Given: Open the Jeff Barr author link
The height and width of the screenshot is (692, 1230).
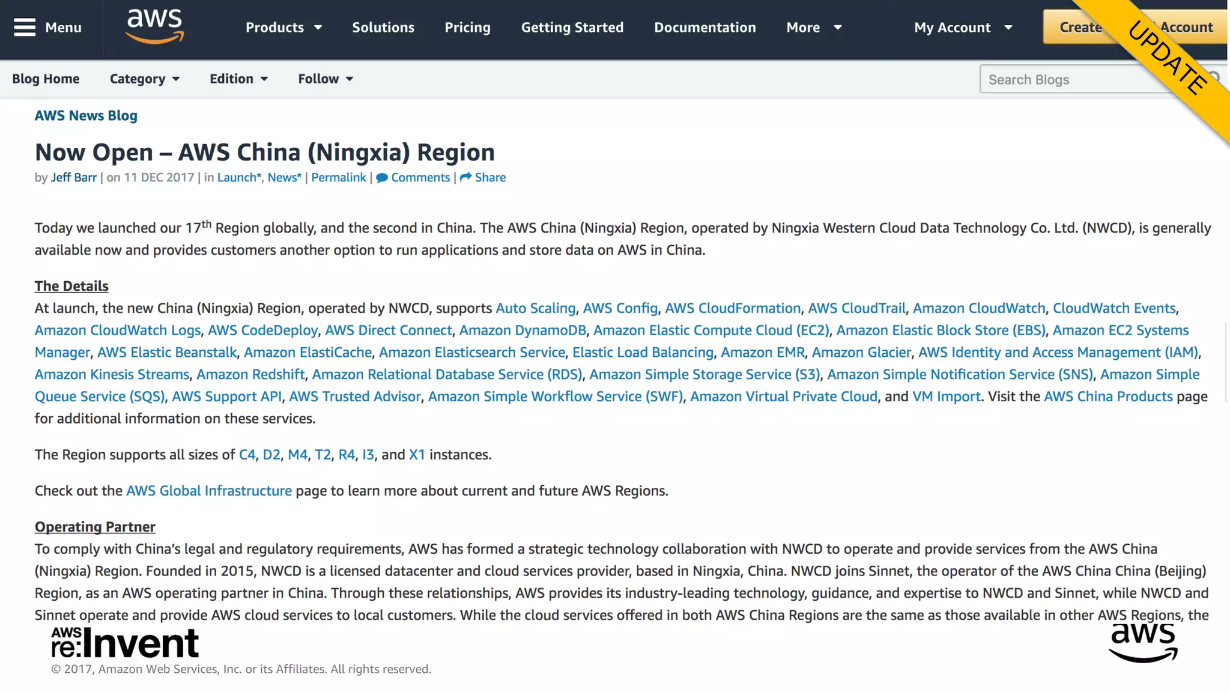Looking at the screenshot, I should click(73, 178).
